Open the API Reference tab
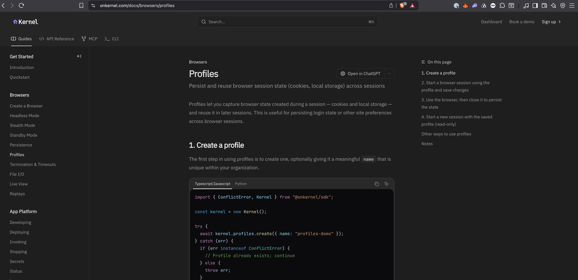Viewport: 578px width, 280px height. (x=56, y=39)
